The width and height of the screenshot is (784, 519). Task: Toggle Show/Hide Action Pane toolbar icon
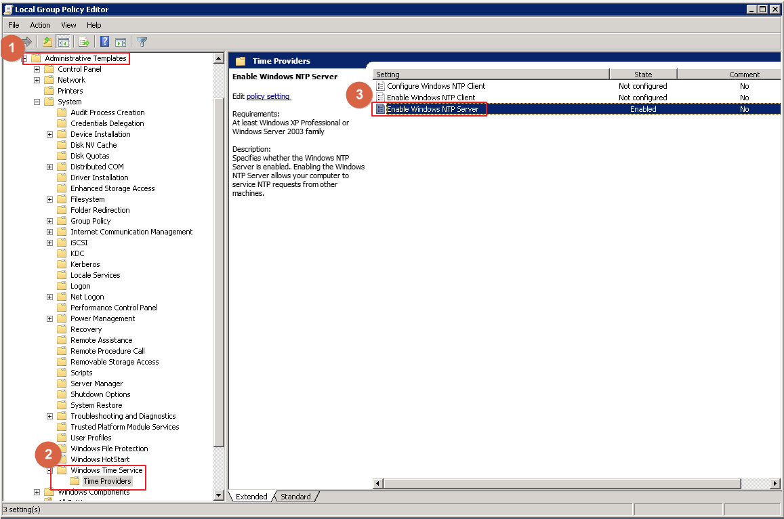point(121,41)
